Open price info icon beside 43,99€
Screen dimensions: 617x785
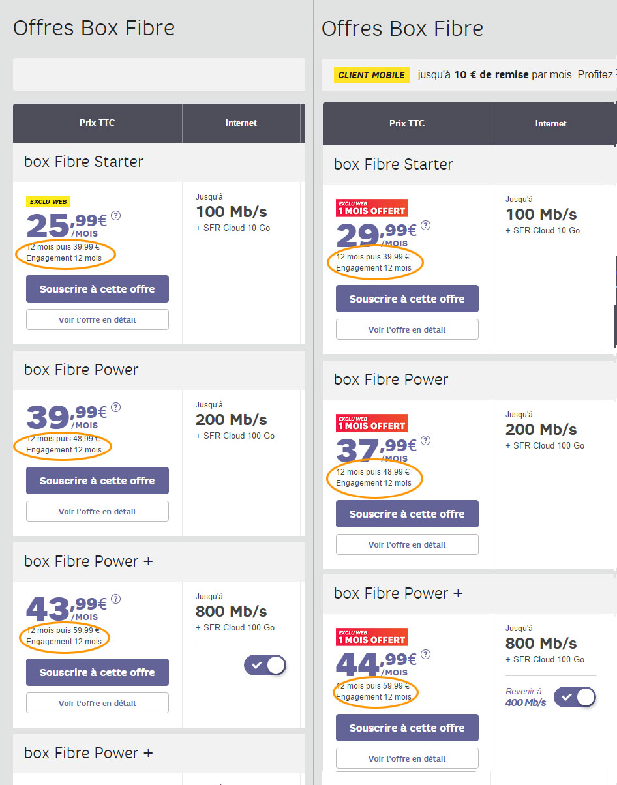116,599
